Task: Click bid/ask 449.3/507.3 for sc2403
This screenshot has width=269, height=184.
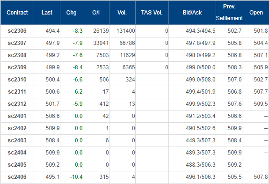Action: [201, 140]
